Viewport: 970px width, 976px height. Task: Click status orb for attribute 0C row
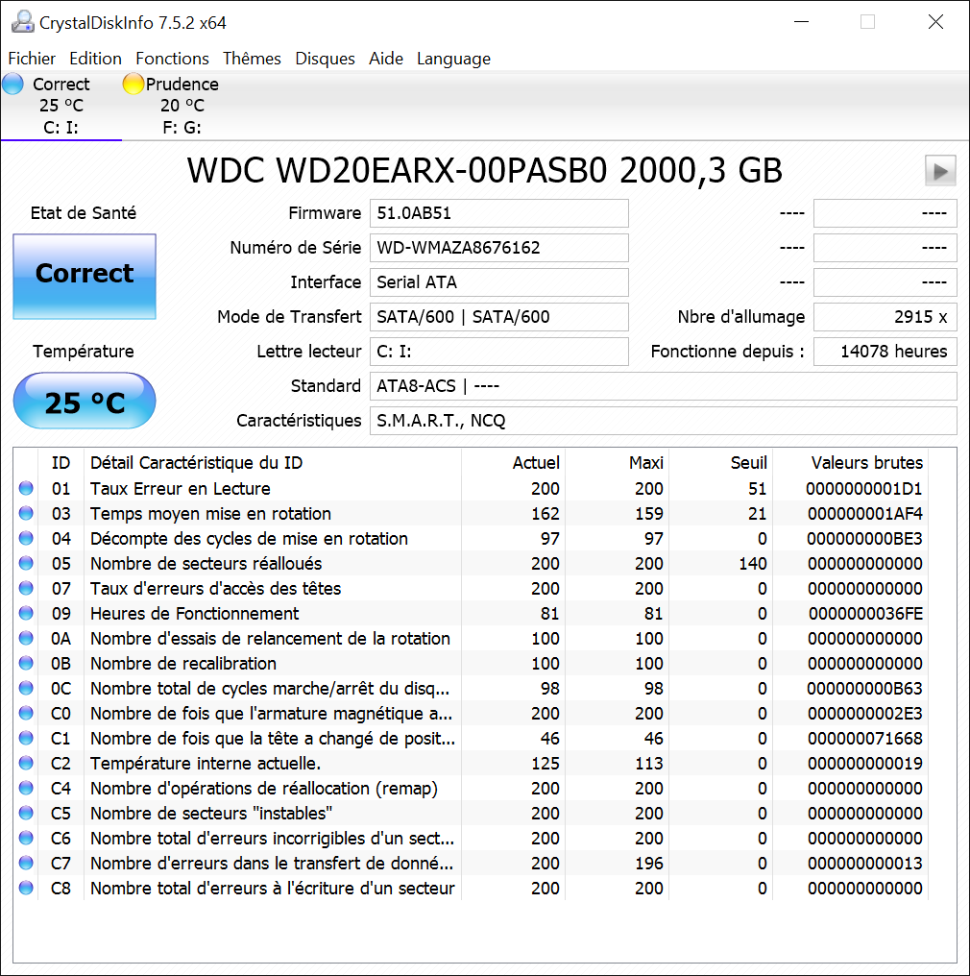point(26,688)
